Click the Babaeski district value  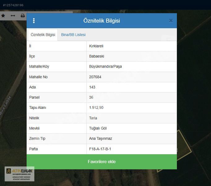(x=97, y=56)
